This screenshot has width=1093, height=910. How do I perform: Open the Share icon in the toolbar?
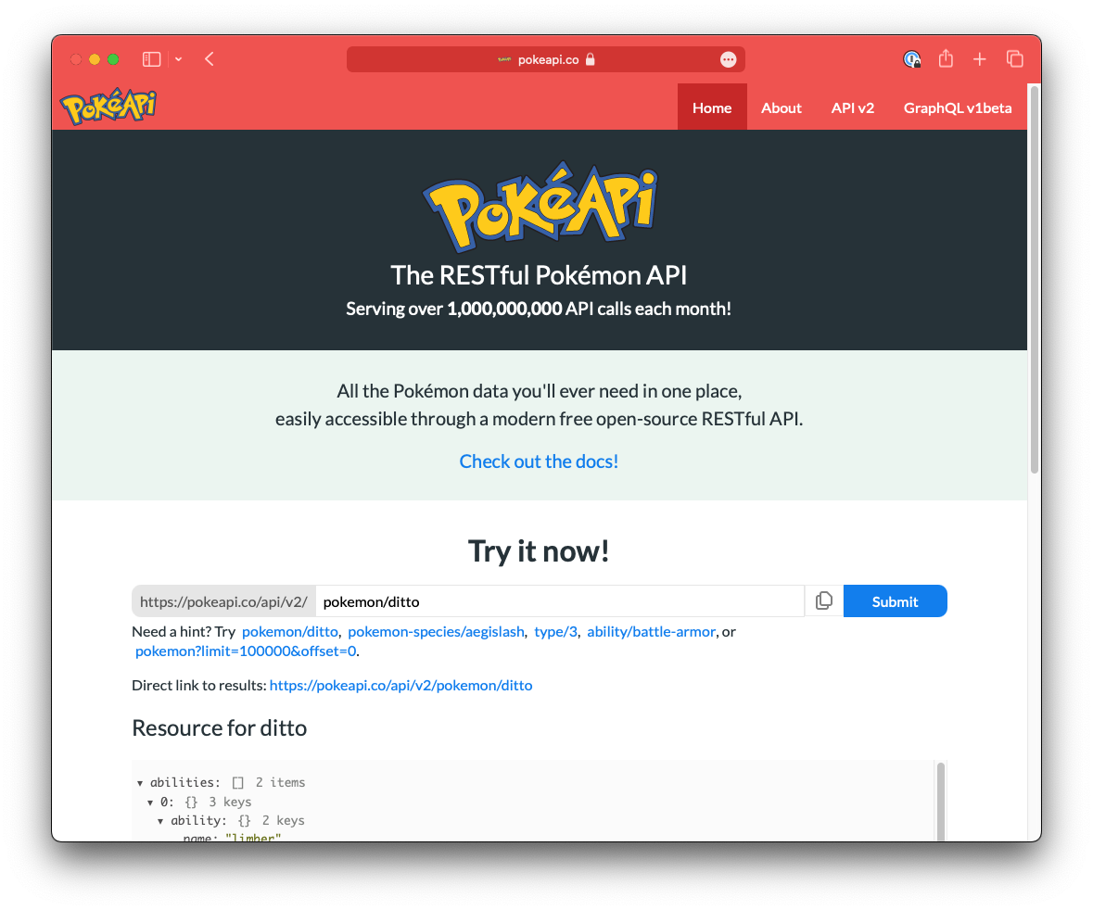tap(945, 58)
